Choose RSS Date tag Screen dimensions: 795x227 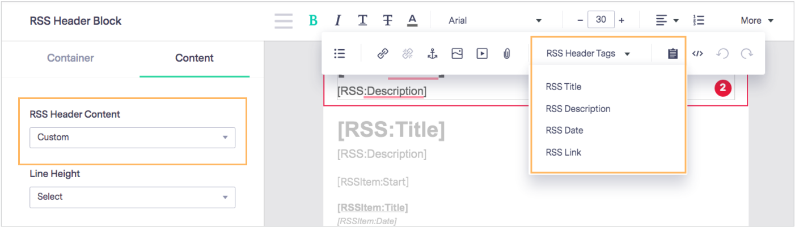point(564,130)
